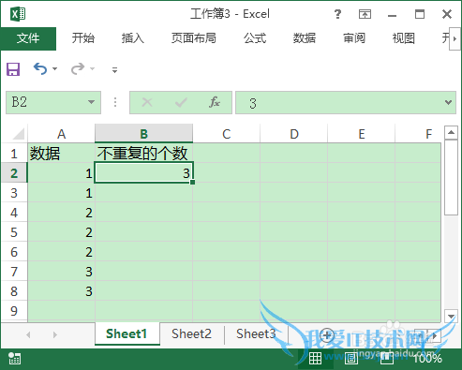
Task: Add a new sheet with plus icon
Action: 327,335
